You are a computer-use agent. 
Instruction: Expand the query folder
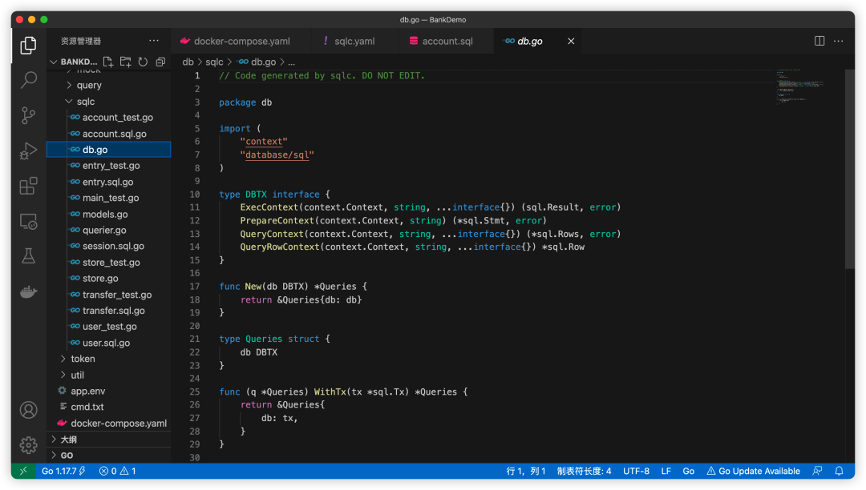[109, 86]
